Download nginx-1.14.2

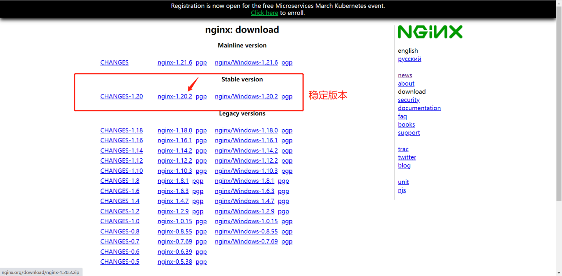[175, 150]
